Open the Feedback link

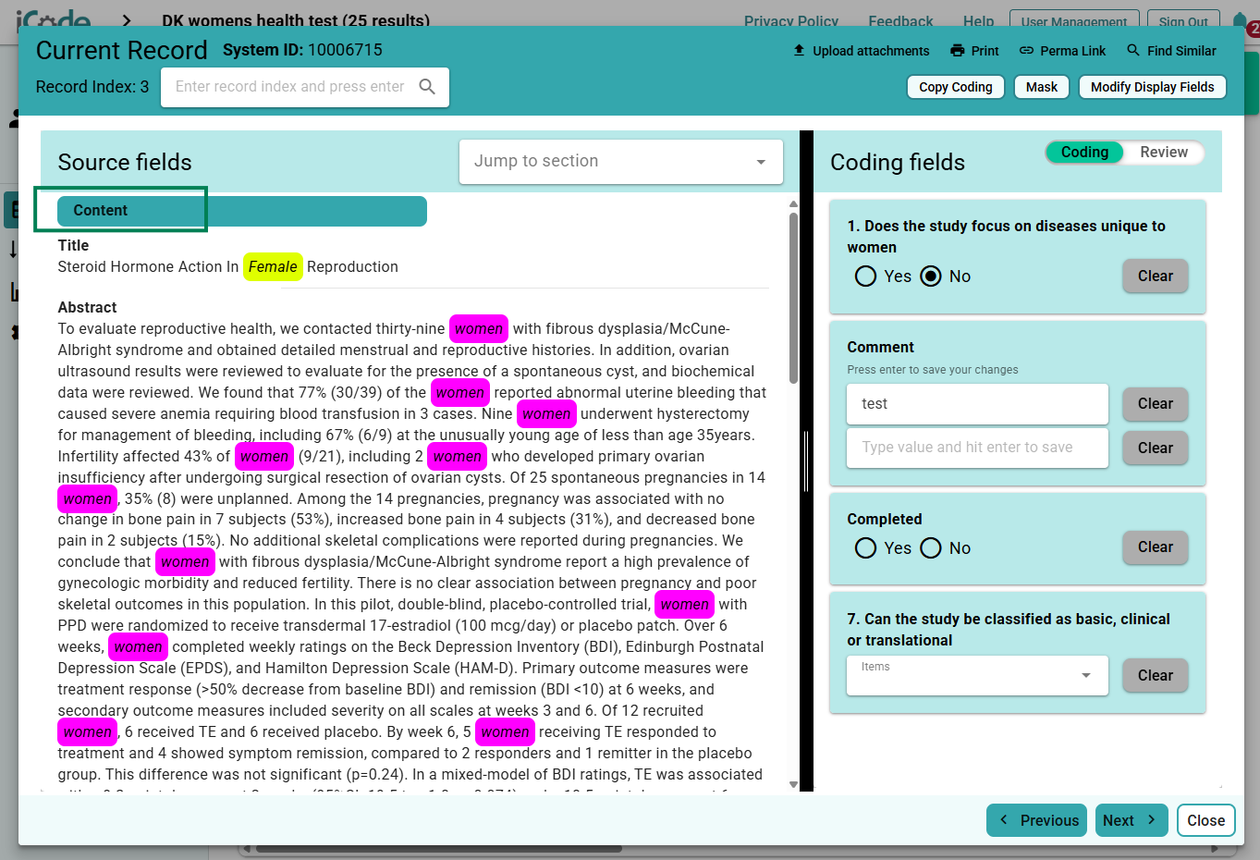(x=900, y=20)
